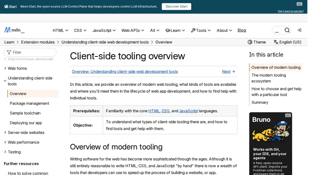Expand Server-side websites in the sidebar
The width and height of the screenshot is (311, 175).
click(x=26, y=132)
